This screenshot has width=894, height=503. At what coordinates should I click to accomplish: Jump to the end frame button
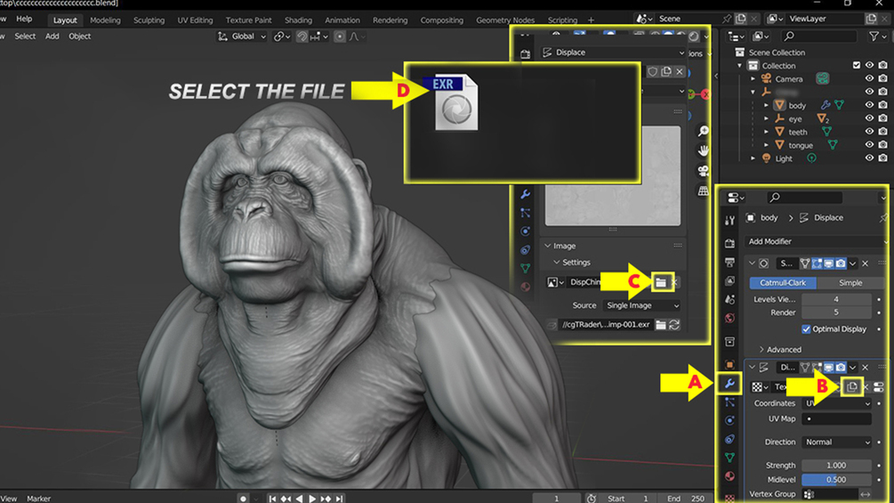(x=339, y=499)
